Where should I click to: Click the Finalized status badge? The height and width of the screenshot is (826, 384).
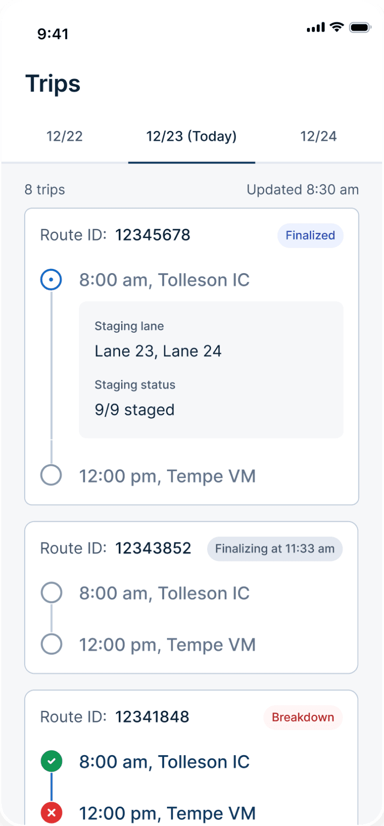pos(310,235)
